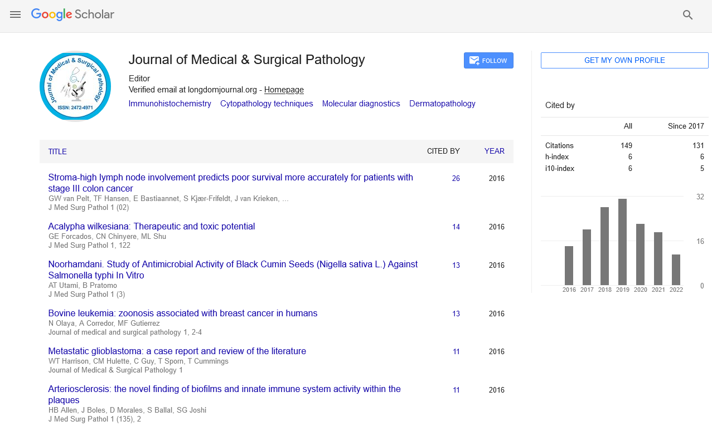Open the Dermatopathology interest tag
Viewport: 712px width, 426px height.
pyautogui.click(x=442, y=104)
